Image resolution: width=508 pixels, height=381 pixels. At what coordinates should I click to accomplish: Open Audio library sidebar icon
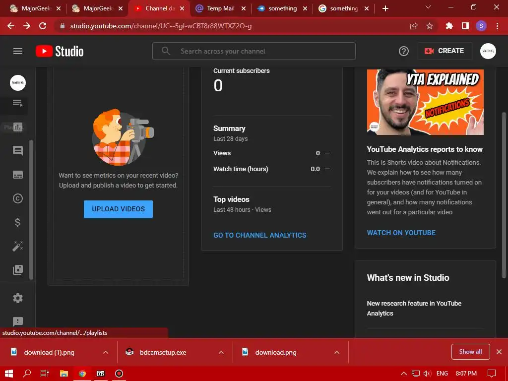click(x=17, y=270)
